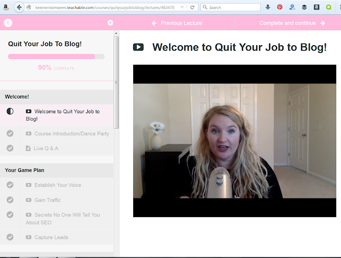Click the 90% COMPLETE text
Image resolution: width=341 pixels, height=258 pixels.
pos(56,68)
